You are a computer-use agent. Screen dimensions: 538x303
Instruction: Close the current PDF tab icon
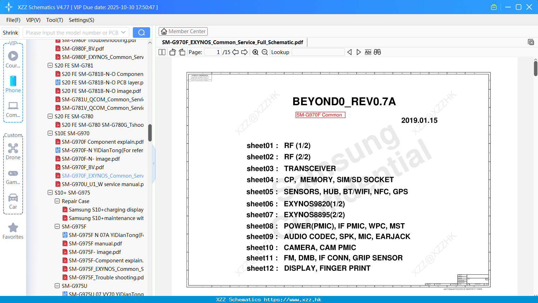tap(531, 42)
